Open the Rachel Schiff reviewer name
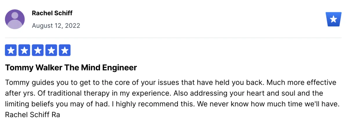The width and height of the screenshot is (350, 129). click(x=52, y=13)
